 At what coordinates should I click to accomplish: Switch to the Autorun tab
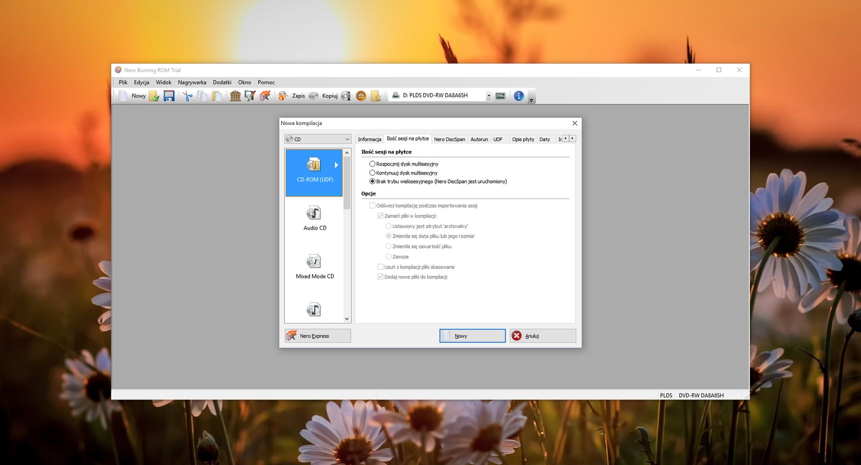[x=479, y=139]
